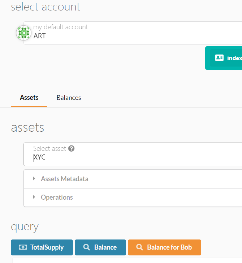242x263 pixels.
Task: Expand Operations using its triangle arrow
Action: tap(34, 197)
